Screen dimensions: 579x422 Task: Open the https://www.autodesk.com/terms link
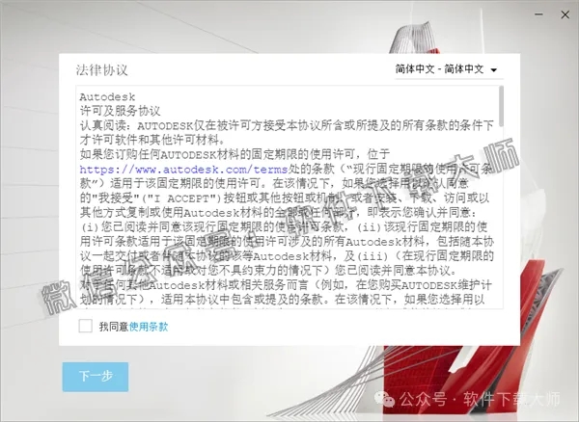click(x=184, y=170)
